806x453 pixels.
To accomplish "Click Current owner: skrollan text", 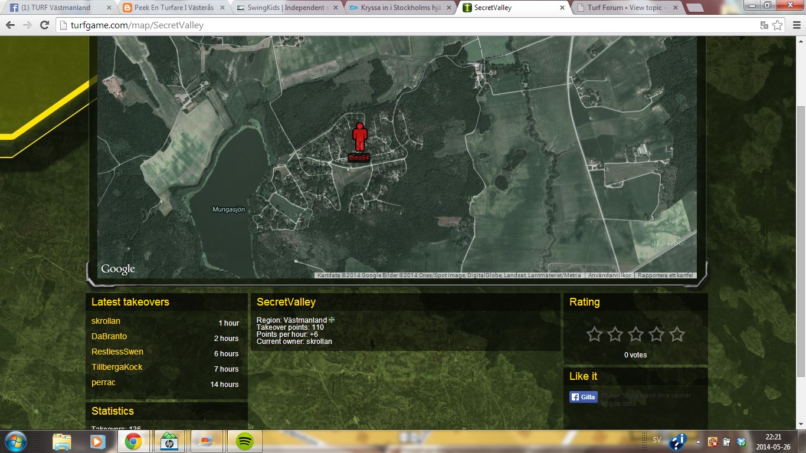I will click(294, 342).
